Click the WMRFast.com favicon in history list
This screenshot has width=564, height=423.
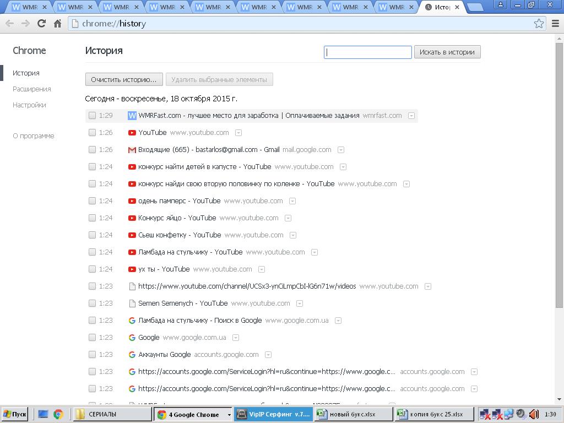tap(132, 116)
